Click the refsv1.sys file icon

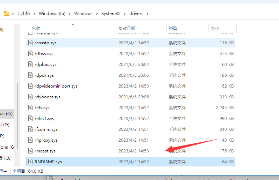click(30, 118)
